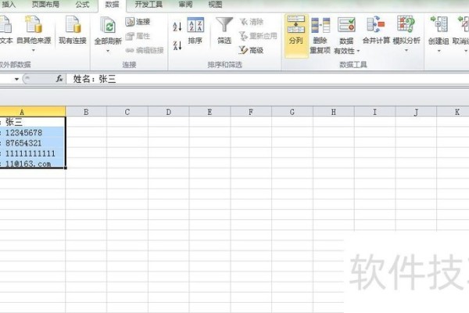Select column K header
Screen dimensions: 469x313
point(453,112)
